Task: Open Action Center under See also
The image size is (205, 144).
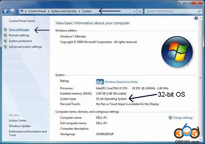Action: tap(18, 121)
